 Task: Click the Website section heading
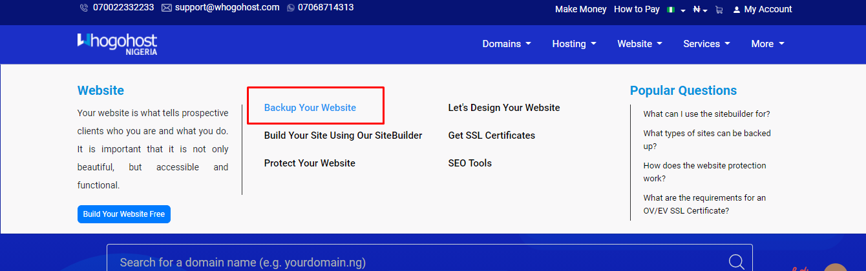(101, 90)
